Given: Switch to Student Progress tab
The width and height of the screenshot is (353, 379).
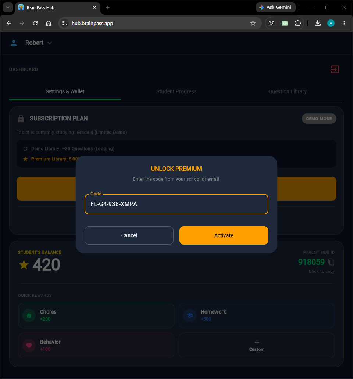Looking at the screenshot, I should pos(176,91).
